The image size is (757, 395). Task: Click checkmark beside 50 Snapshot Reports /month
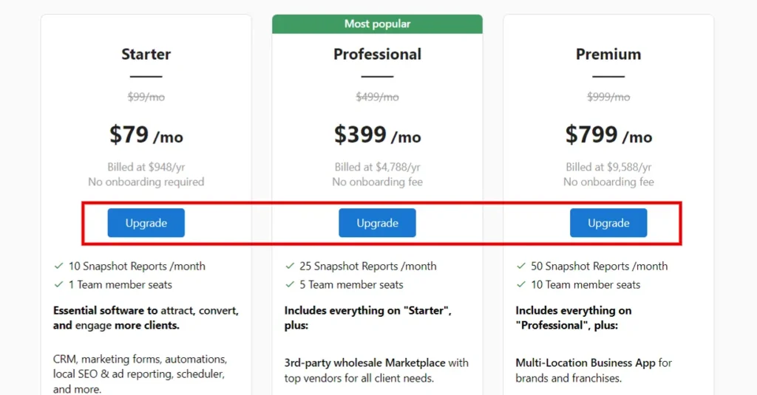point(521,266)
